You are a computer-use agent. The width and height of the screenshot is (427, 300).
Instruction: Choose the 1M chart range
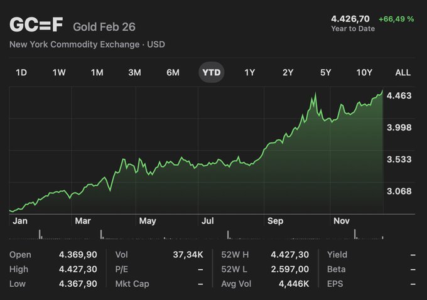coord(97,72)
